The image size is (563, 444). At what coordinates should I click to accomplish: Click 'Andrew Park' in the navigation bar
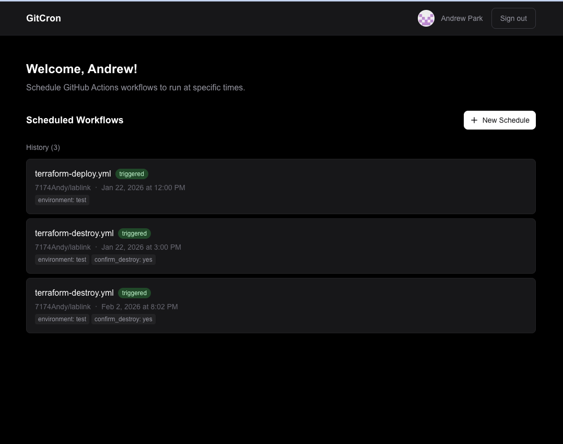point(462,18)
